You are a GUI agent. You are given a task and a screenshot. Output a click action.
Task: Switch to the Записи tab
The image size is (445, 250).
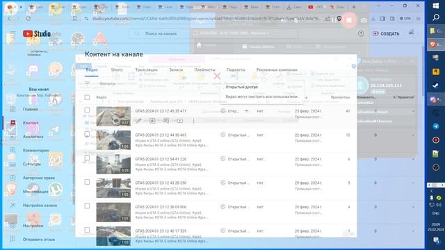176,69
